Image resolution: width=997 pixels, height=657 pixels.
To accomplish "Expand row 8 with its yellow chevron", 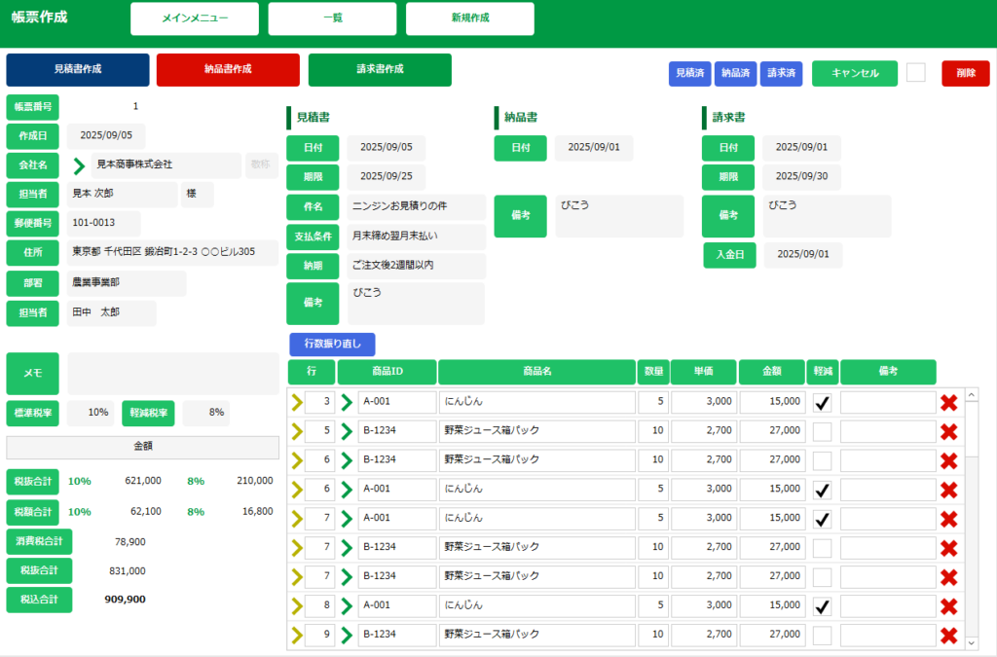I will [296, 606].
